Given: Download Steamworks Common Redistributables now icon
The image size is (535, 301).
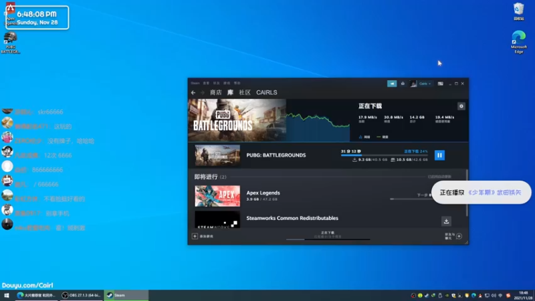Looking at the screenshot, I should [x=446, y=221].
